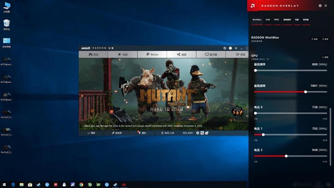Select the first FarCry5 desktop shortcut

7,114
